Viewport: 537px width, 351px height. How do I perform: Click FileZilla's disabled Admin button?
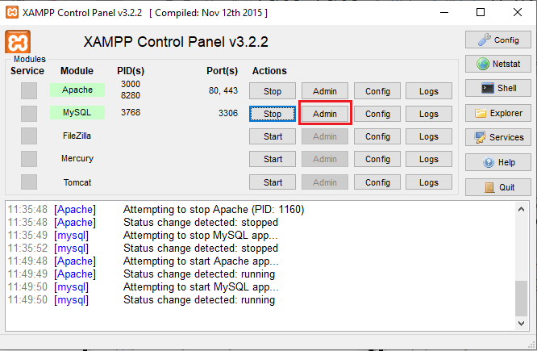325,136
